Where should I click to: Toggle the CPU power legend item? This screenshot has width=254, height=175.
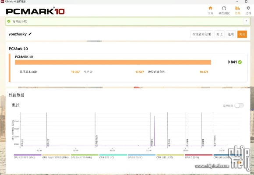(x=170, y=156)
